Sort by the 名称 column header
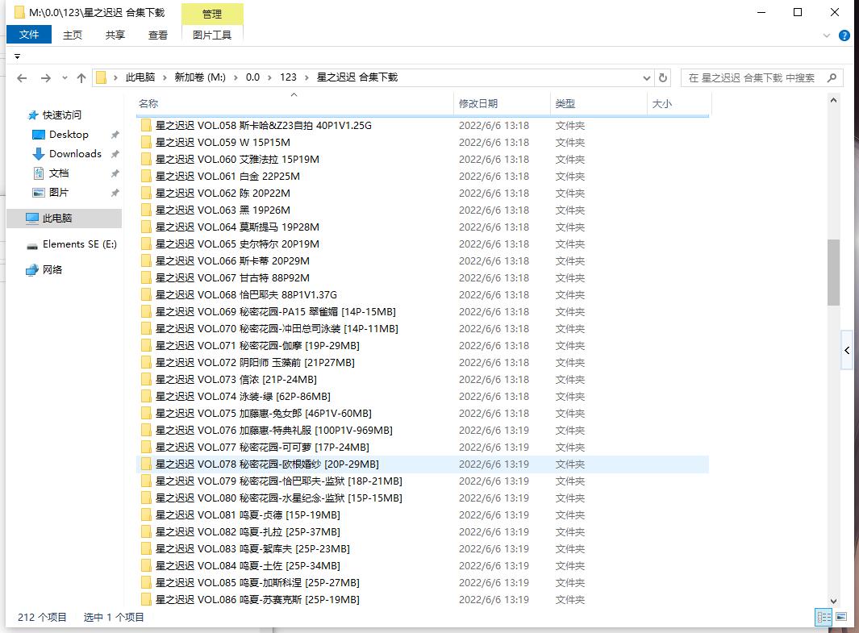Screen dimensions: 859x633 click(294, 103)
